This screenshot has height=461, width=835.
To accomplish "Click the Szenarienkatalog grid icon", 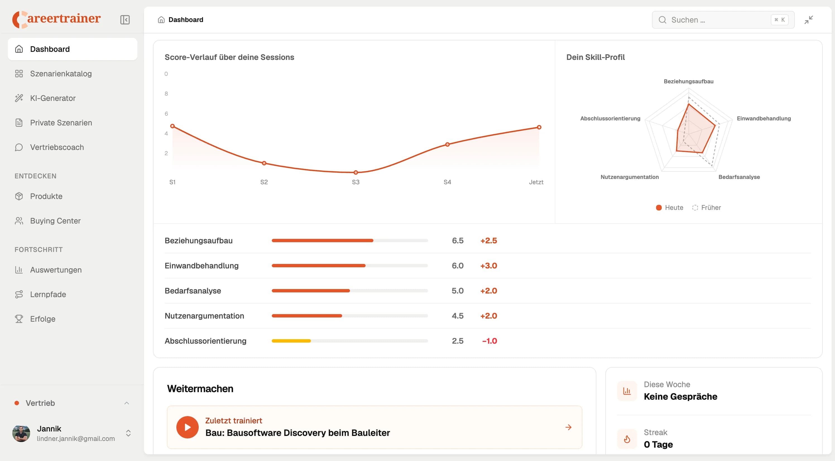I will pyautogui.click(x=19, y=74).
